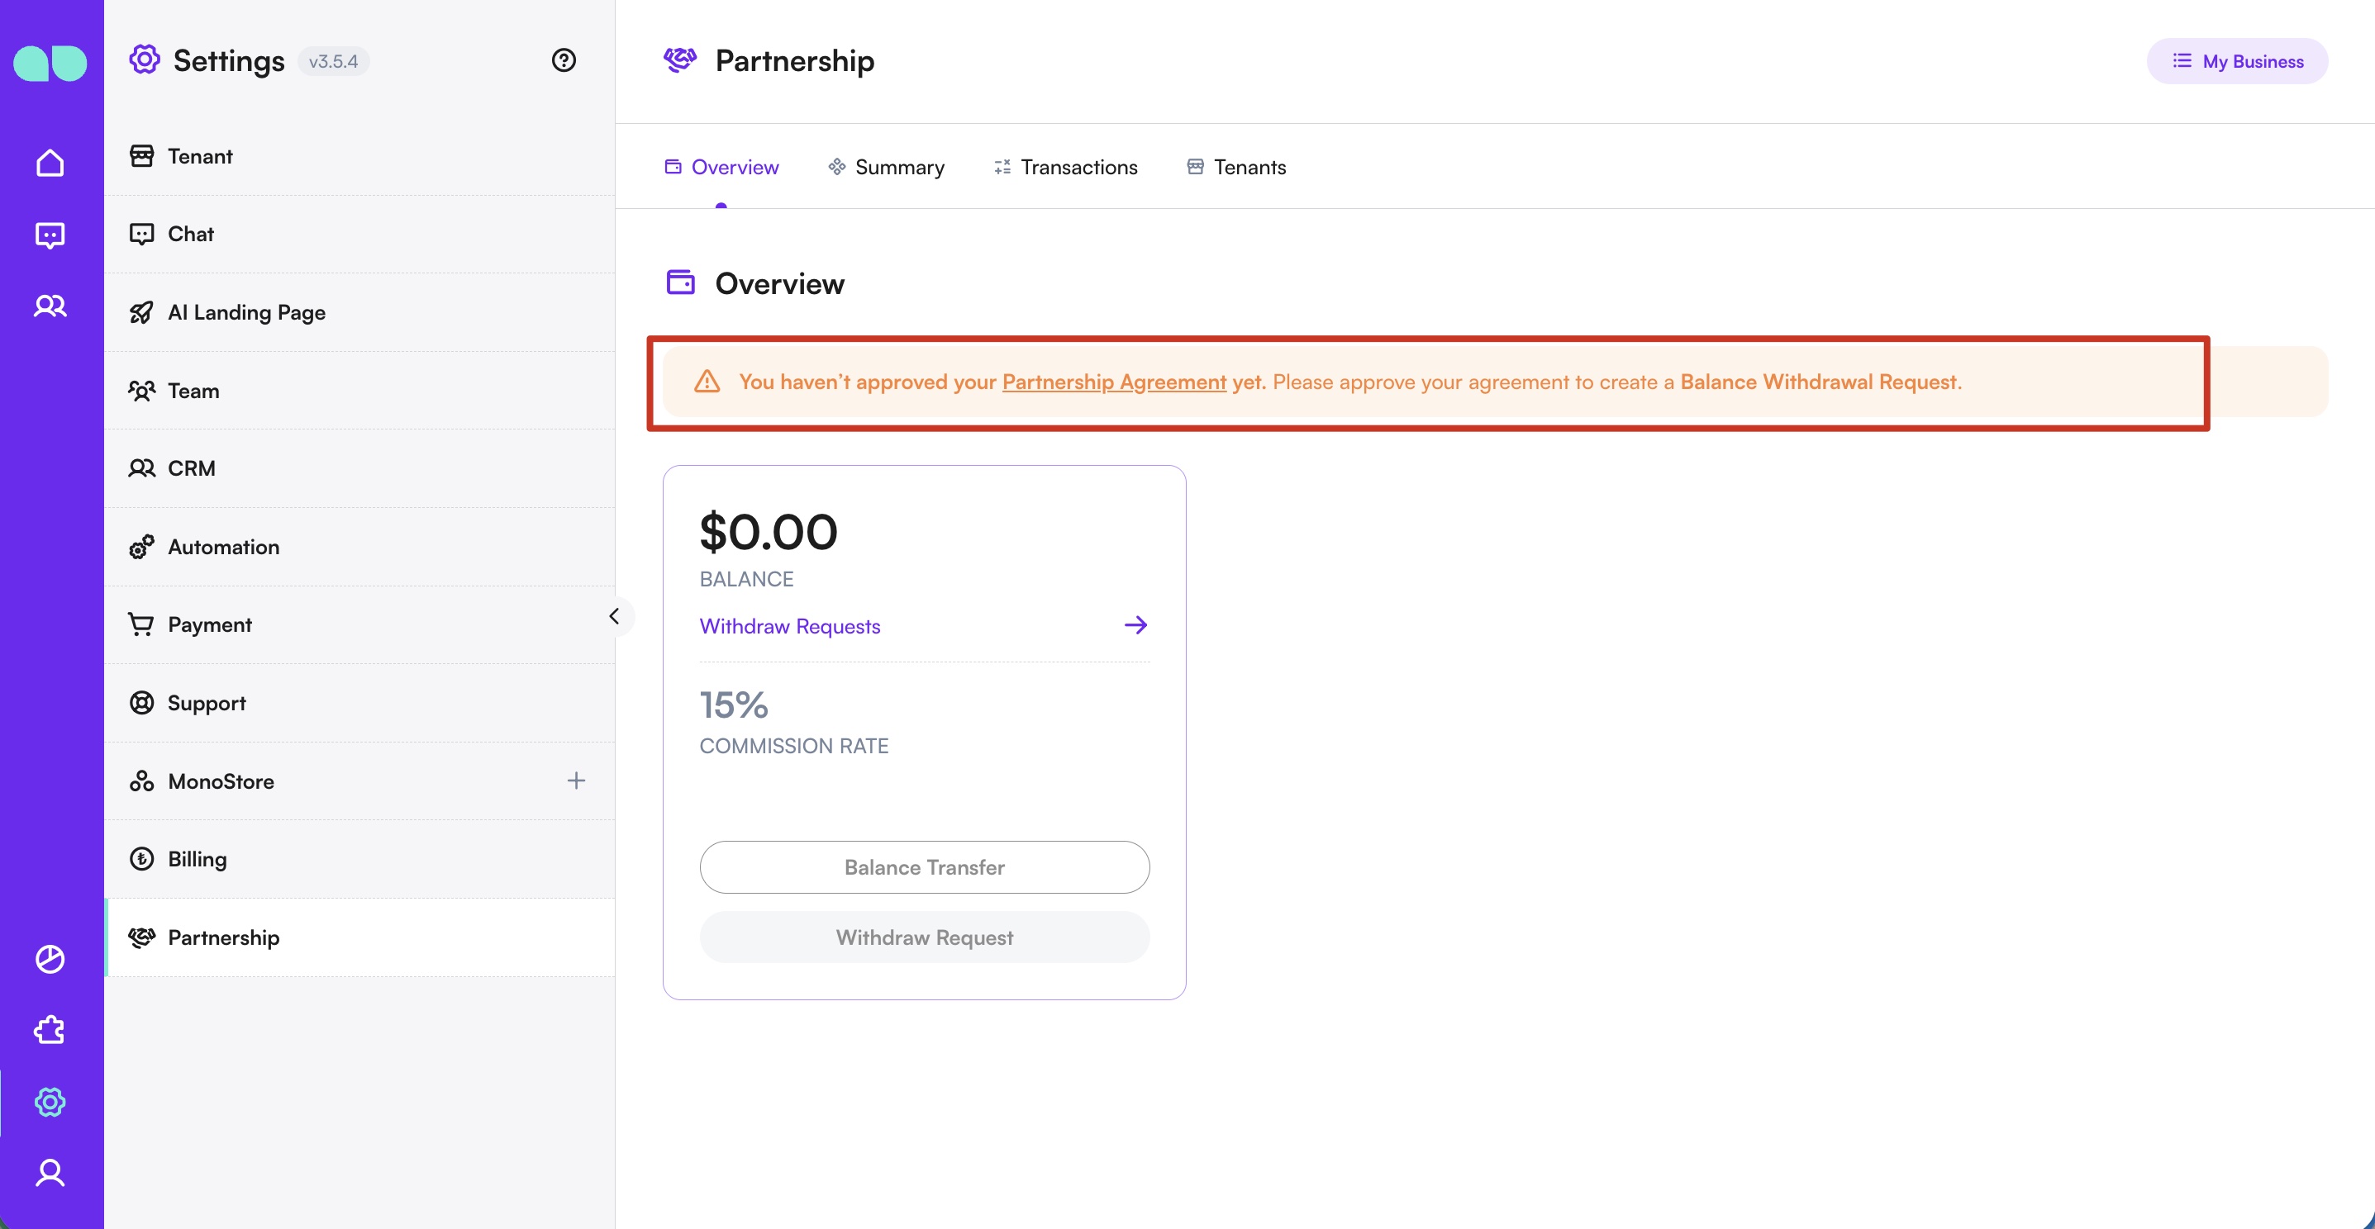Open the Billing settings item
This screenshot has height=1229, width=2375.
(196, 859)
